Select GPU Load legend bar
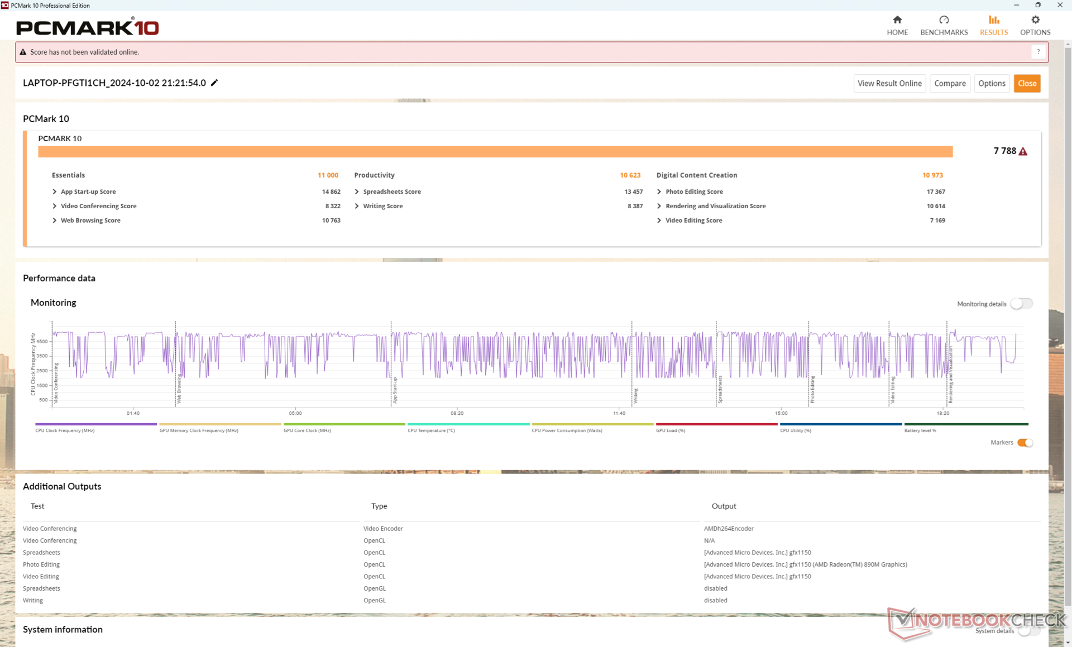1072x647 pixels. click(716, 424)
